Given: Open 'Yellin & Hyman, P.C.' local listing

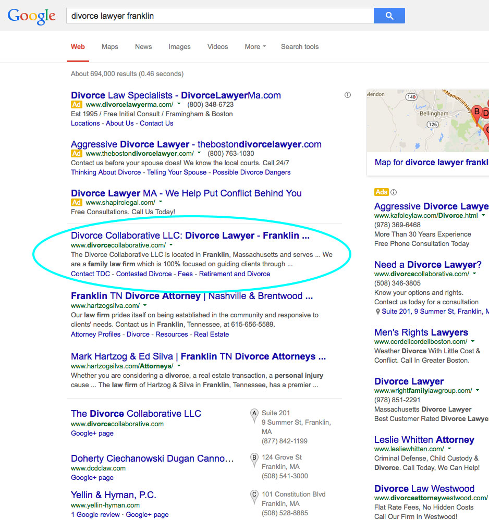Looking at the screenshot, I should 114,495.
